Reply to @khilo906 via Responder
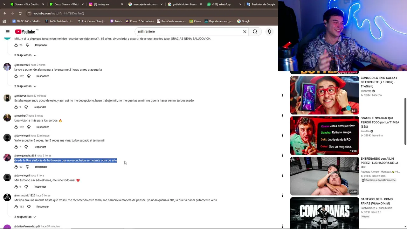 point(40,107)
